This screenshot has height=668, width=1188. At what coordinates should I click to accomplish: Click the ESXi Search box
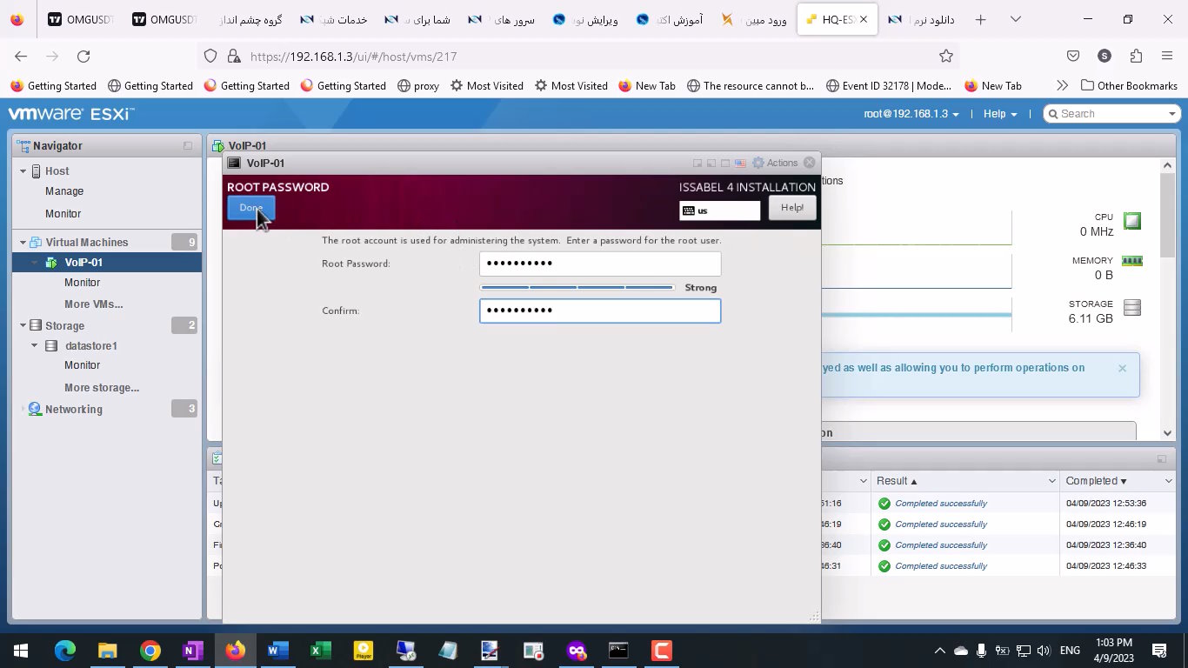(x=1110, y=114)
